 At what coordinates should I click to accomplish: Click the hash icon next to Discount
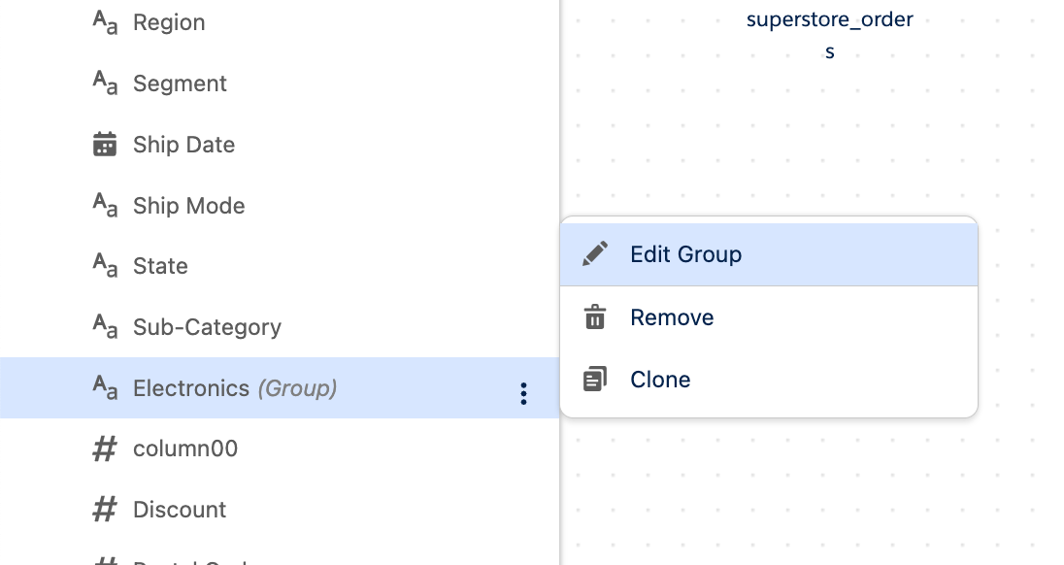[x=104, y=510]
